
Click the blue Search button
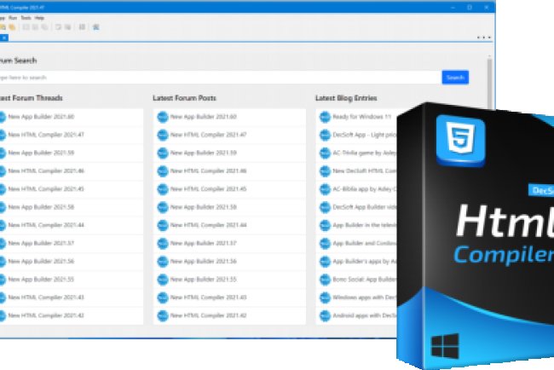click(455, 78)
